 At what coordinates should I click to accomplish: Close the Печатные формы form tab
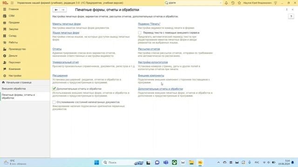[293, 9]
